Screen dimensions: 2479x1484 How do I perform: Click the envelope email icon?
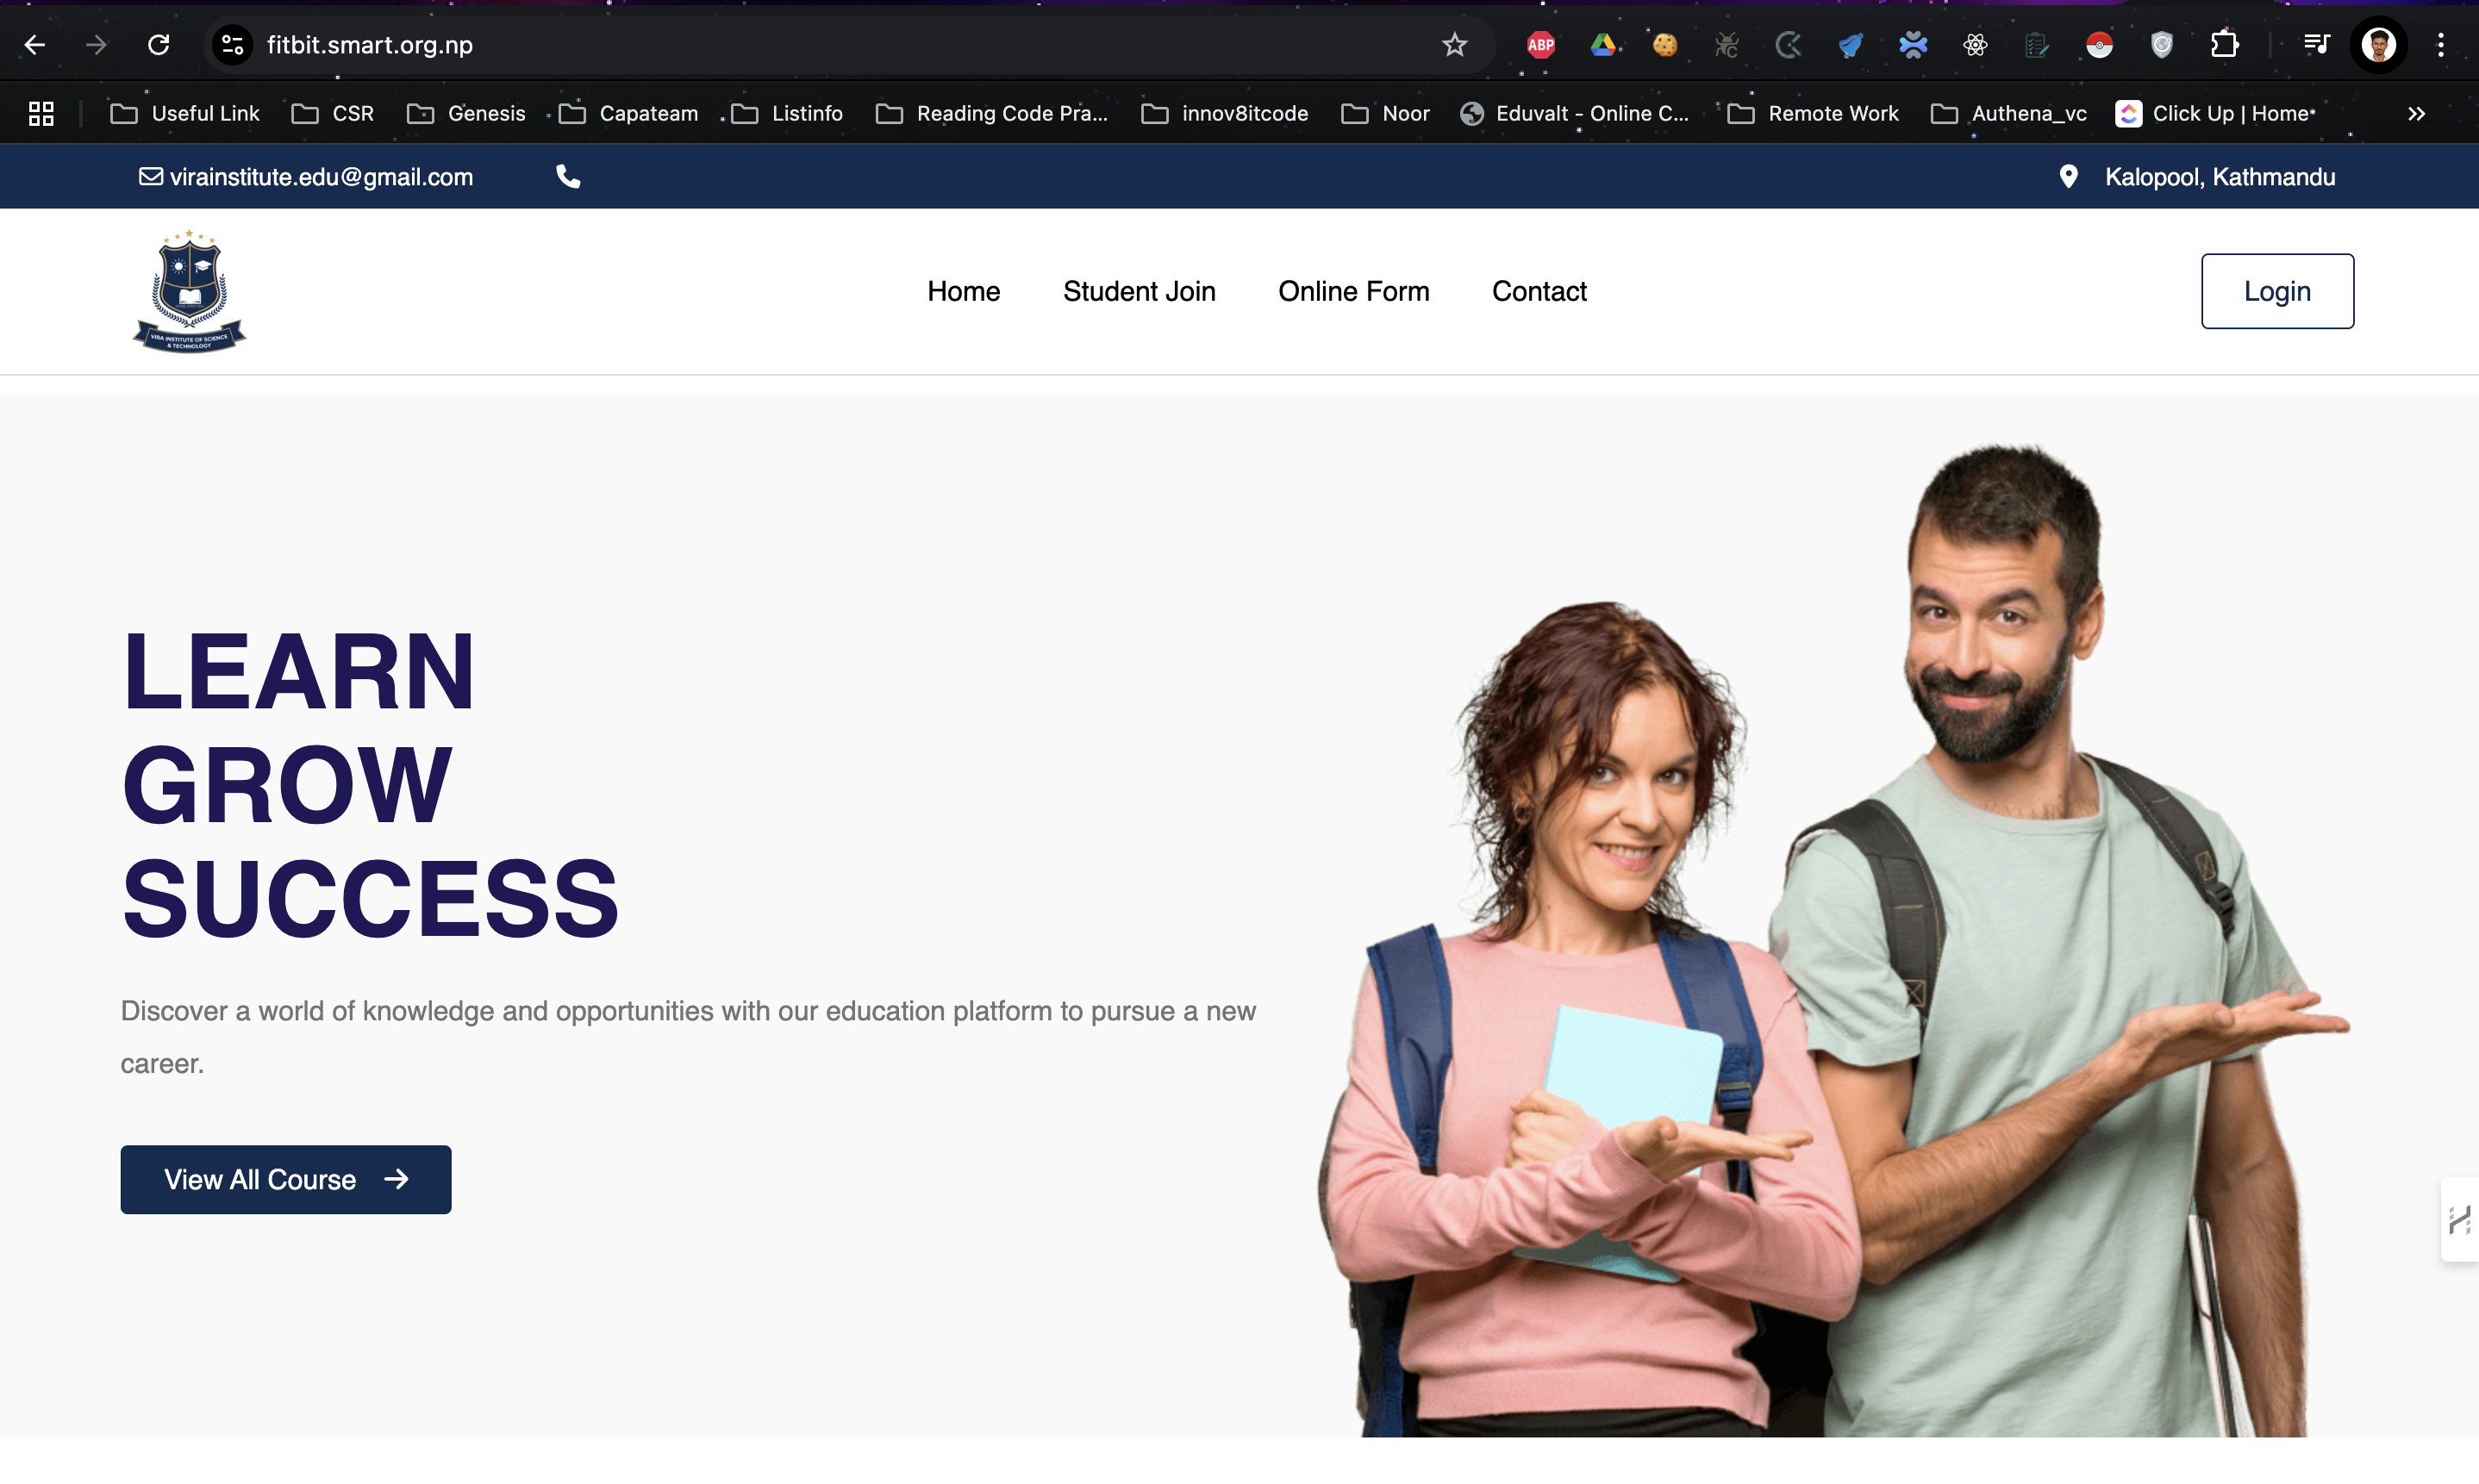tap(150, 176)
